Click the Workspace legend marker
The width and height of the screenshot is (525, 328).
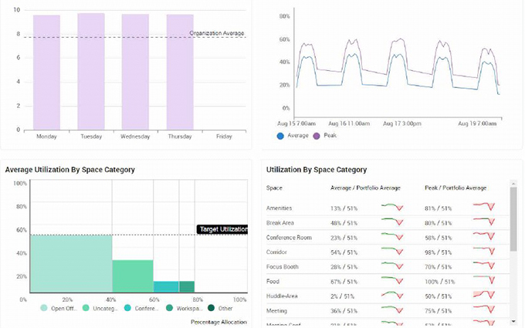click(x=170, y=308)
